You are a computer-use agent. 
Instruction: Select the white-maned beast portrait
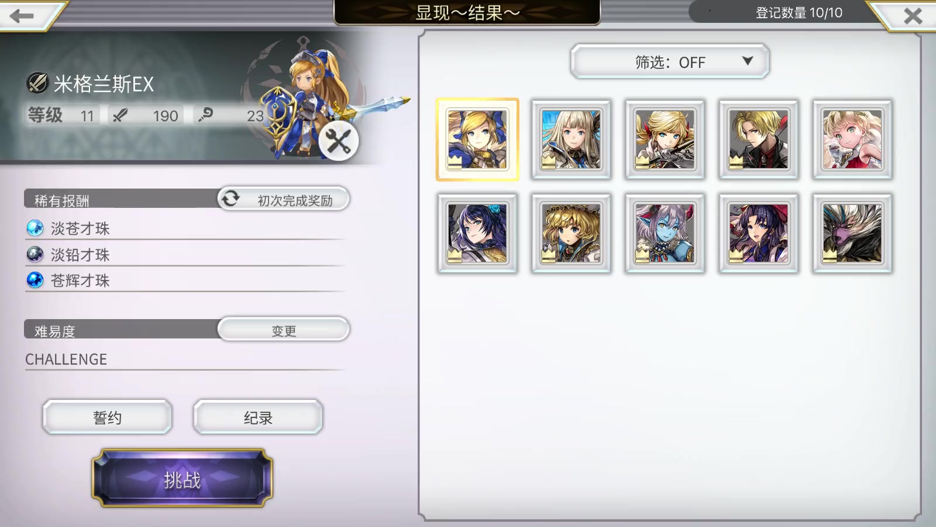click(x=852, y=233)
